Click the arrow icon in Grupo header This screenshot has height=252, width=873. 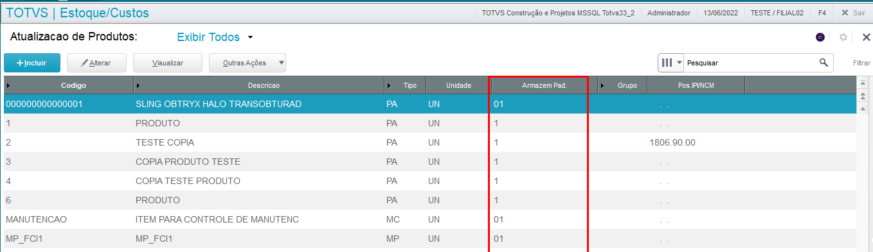[602, 85]
